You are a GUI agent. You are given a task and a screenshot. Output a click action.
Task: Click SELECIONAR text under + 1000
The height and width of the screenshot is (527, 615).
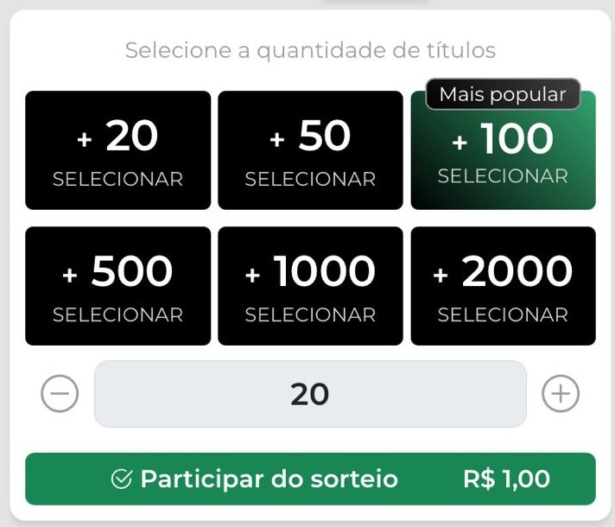point(310,315)
